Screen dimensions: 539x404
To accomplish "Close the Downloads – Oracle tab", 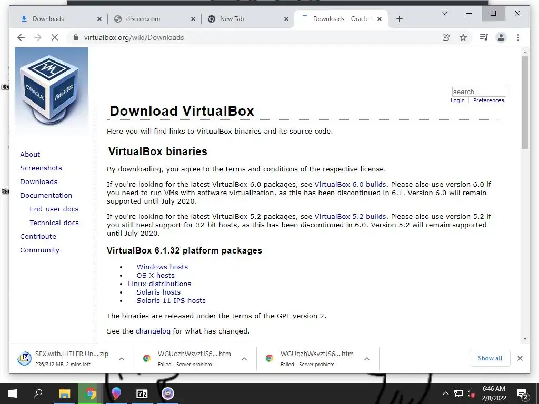I will click(380, 19).
